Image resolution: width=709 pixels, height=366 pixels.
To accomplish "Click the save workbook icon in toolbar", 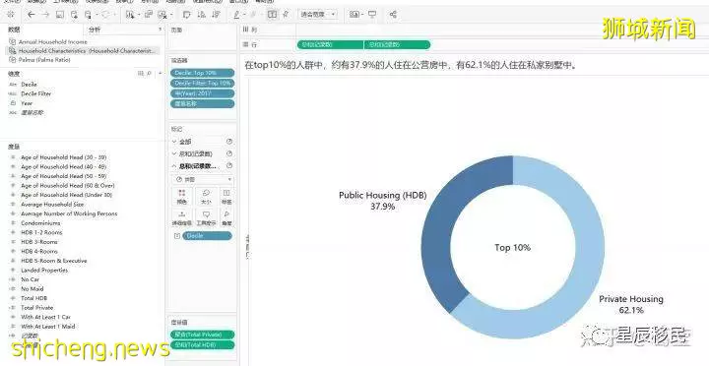I will pyautogui.click(x=60, y=15).
